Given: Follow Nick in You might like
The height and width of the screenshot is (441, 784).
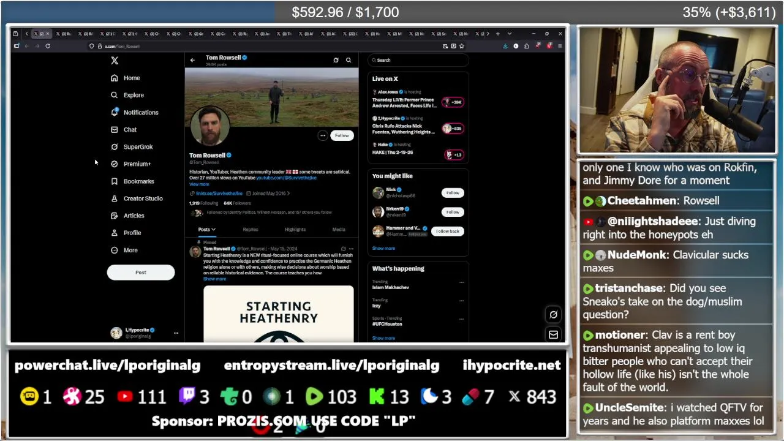Looking at the screenshot, I should point(453,193).
